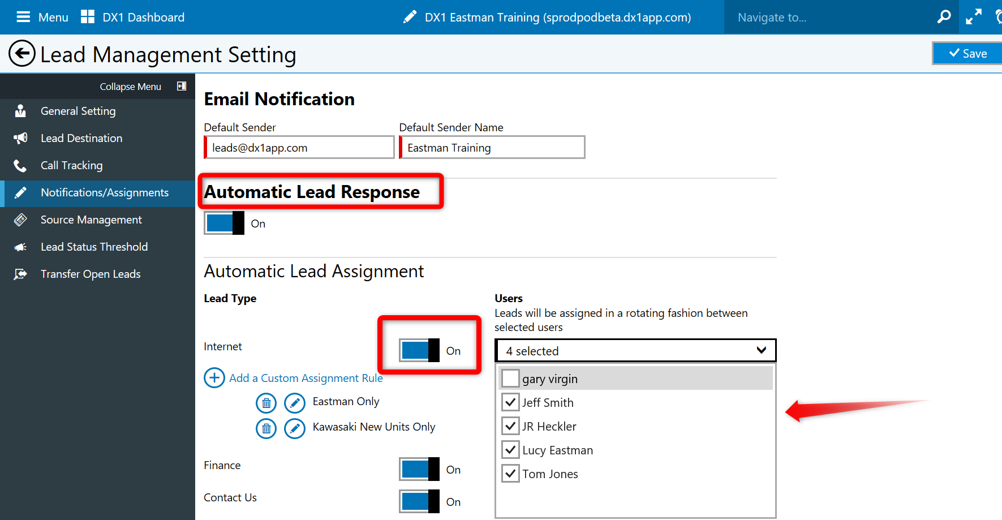
Task: Click the Default Sender email field
Action: pos(299,147)
